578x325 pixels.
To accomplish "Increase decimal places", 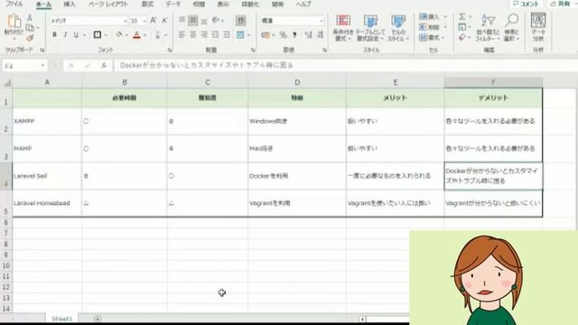I will point(309,35).
